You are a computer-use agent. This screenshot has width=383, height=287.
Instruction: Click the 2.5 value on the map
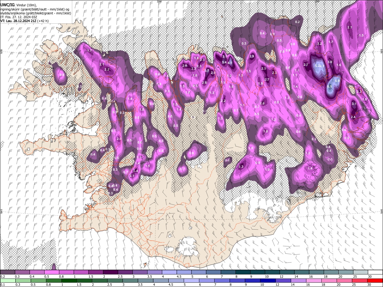coord(264,69)
